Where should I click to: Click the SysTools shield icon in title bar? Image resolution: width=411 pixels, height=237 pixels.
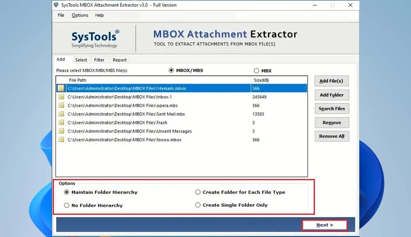pos(56,5)
